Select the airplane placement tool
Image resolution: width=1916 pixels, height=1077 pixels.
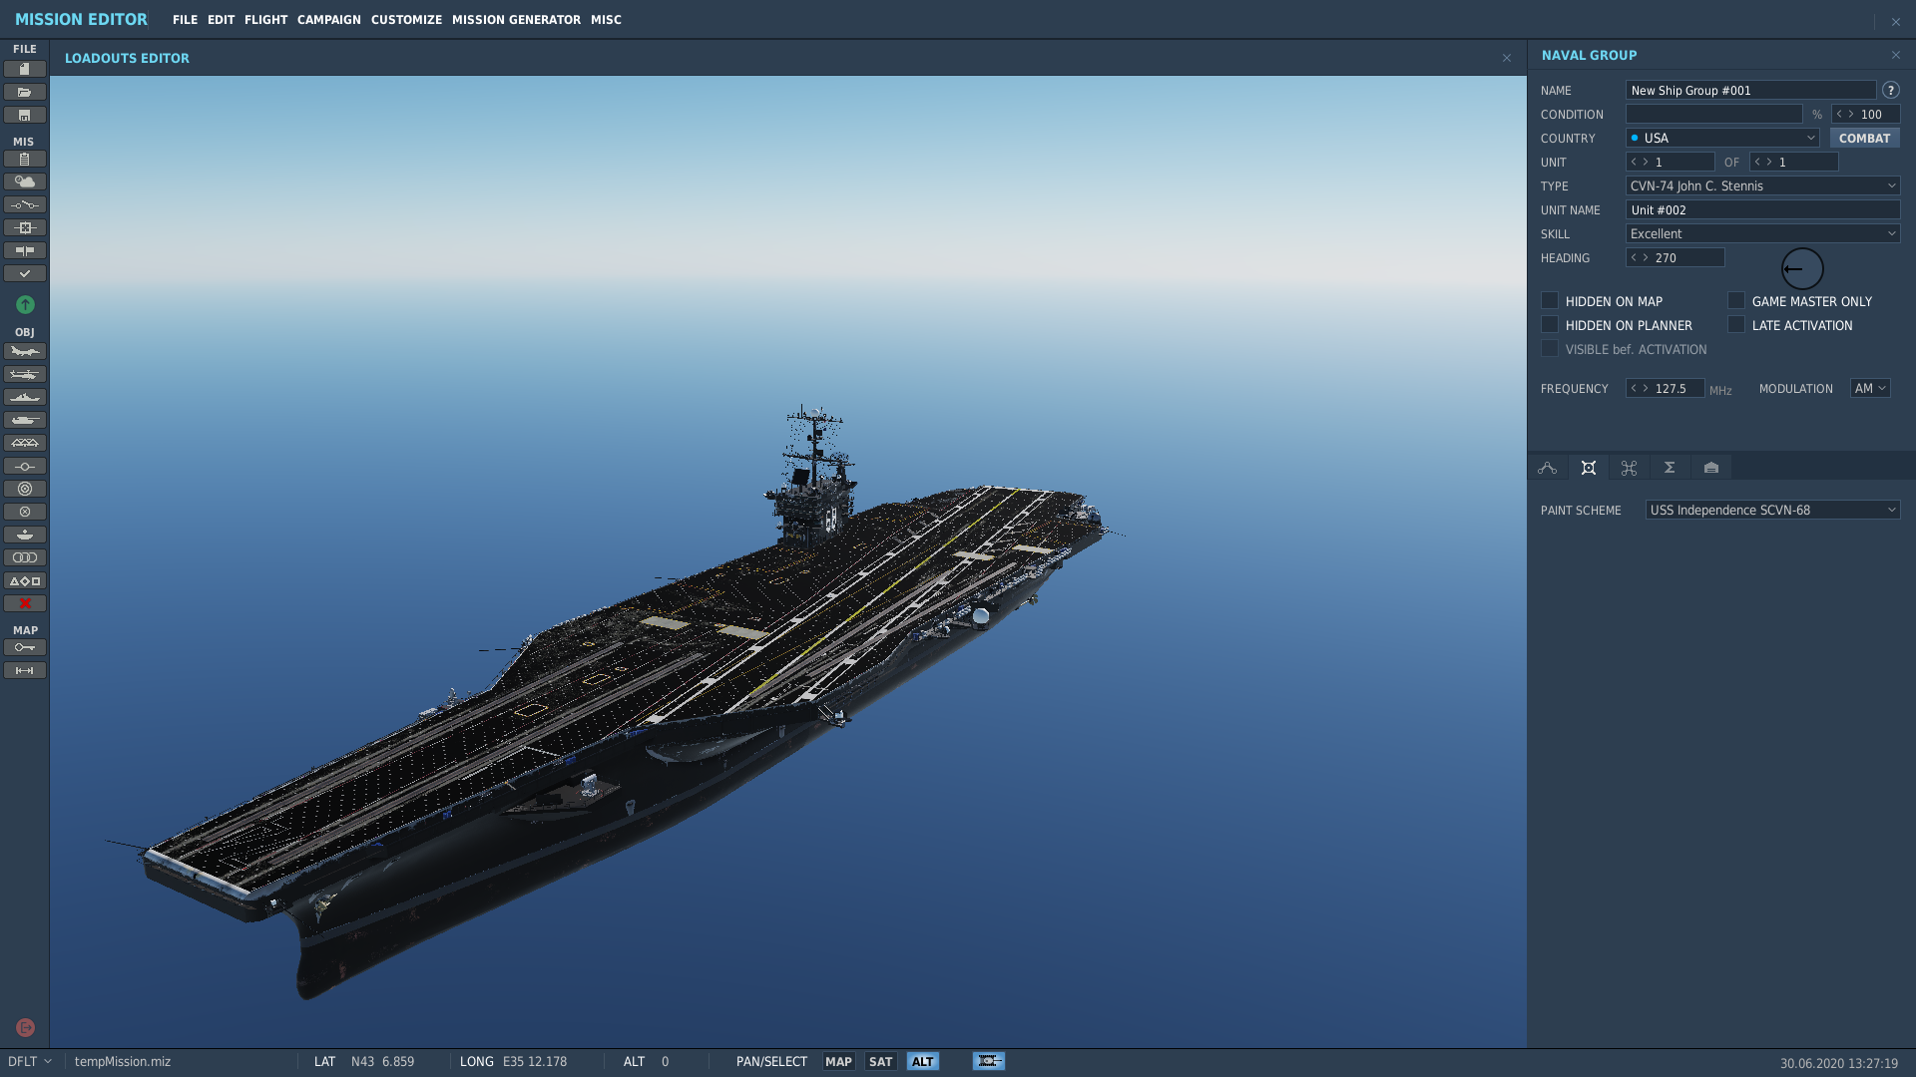(x=25, y=351)
